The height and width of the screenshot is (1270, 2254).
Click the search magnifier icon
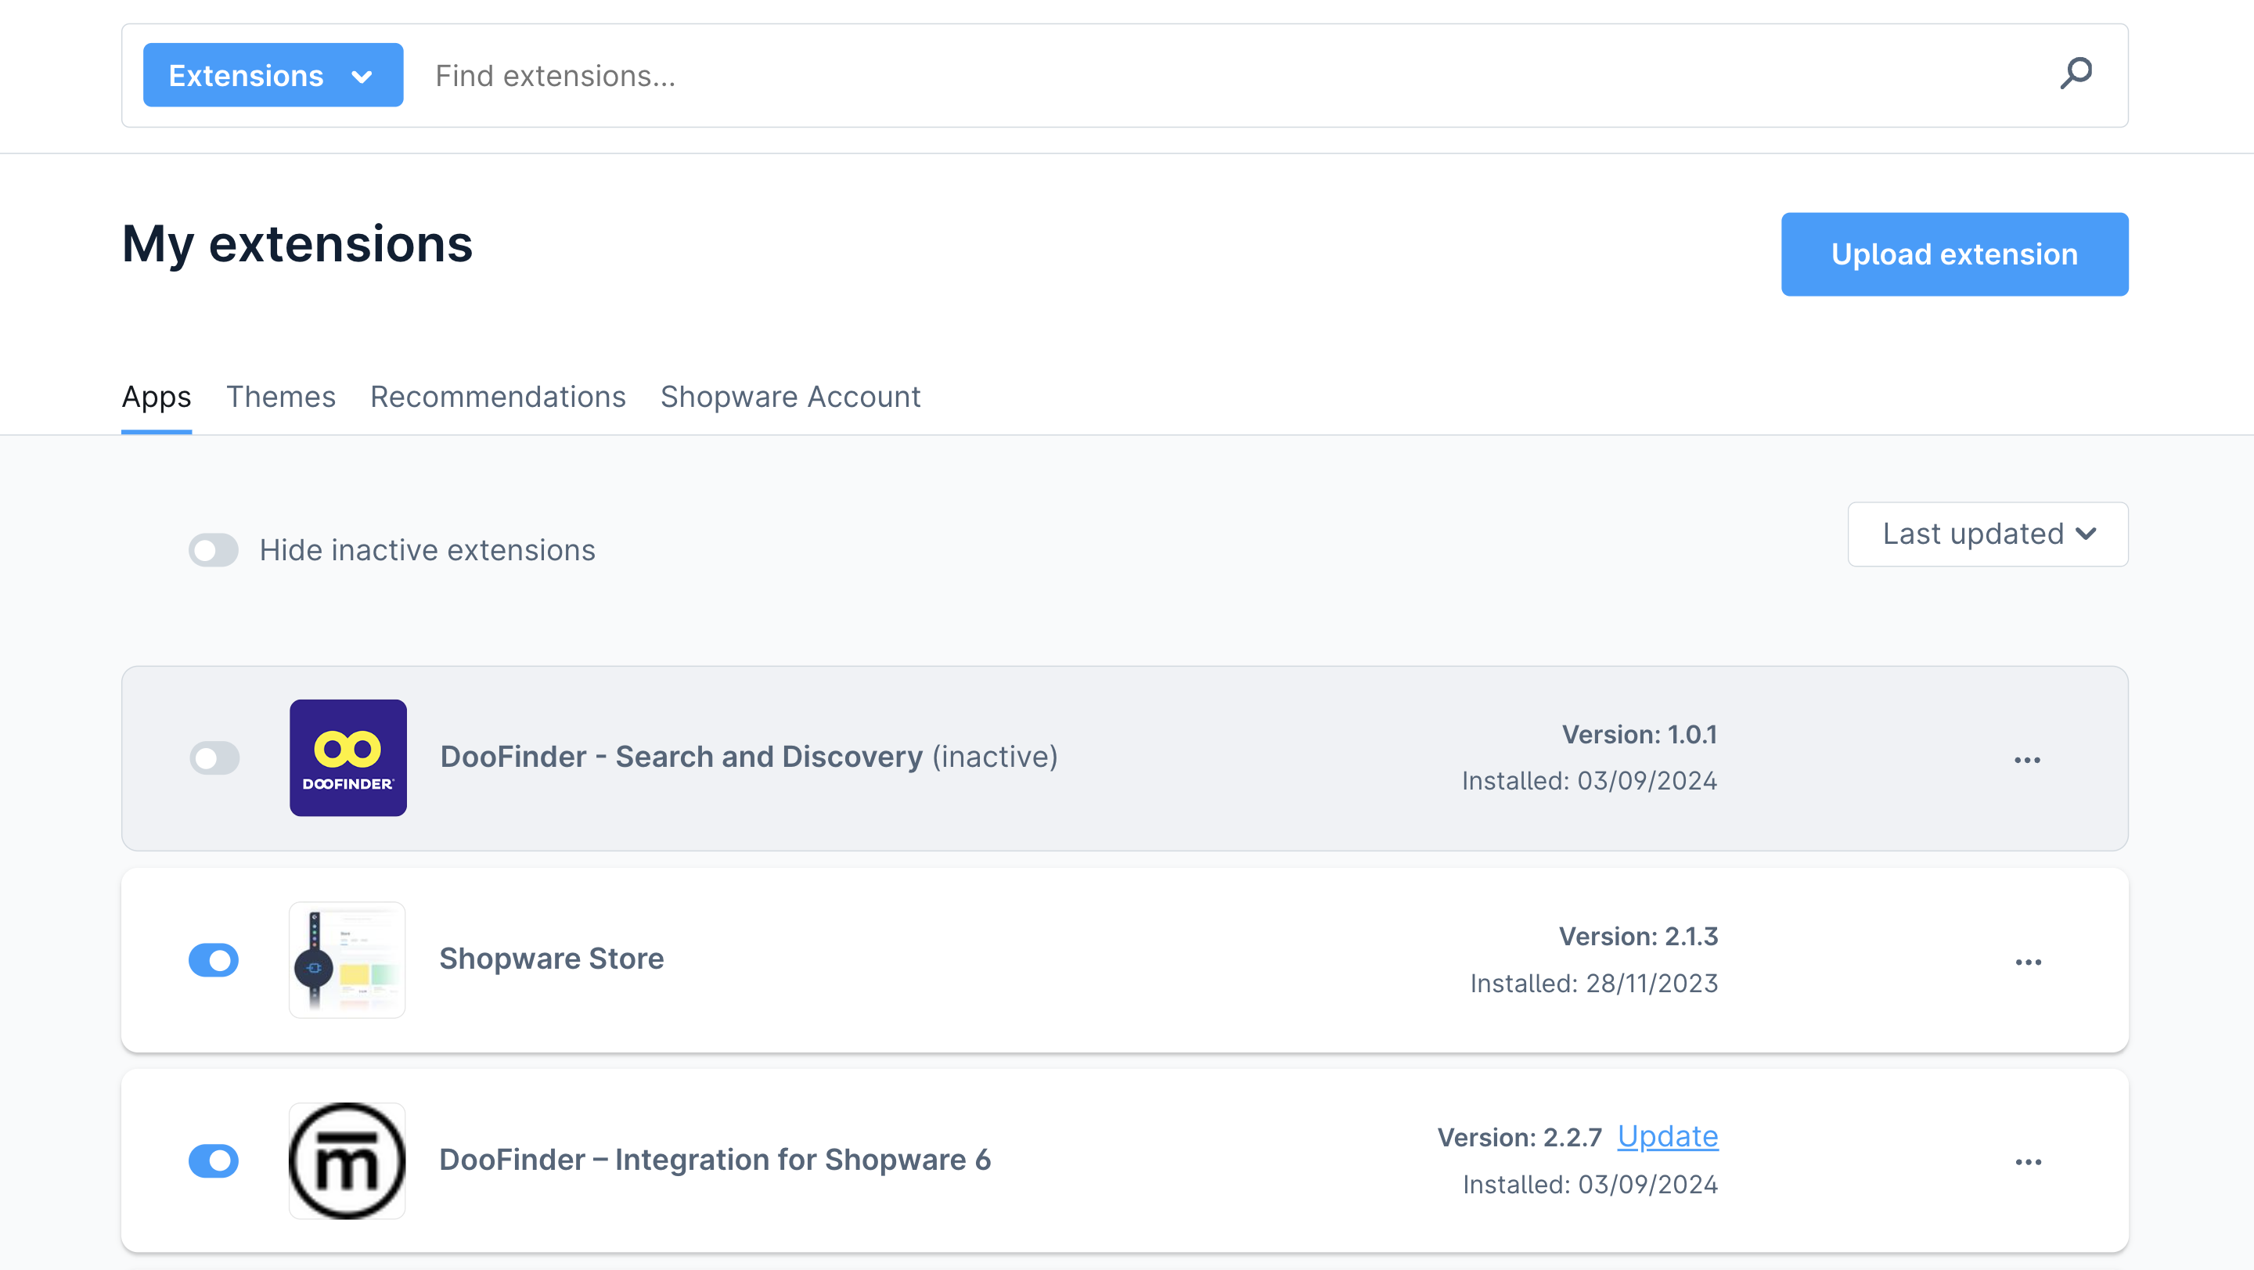tap(2076, 74)
